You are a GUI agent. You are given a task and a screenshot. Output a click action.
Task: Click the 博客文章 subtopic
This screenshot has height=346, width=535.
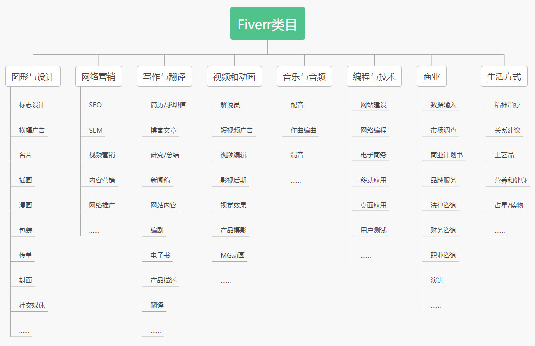pyautogui.click(x=163, y=130)
